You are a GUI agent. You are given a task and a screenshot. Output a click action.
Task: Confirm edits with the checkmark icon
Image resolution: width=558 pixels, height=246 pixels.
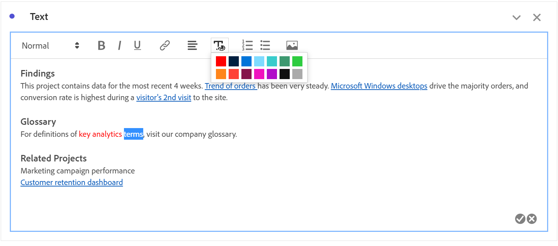tap(520, 219)
